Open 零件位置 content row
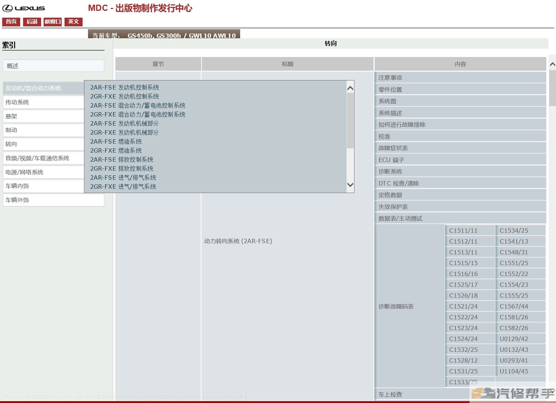The image size is (556, 403). click(460, 89)
